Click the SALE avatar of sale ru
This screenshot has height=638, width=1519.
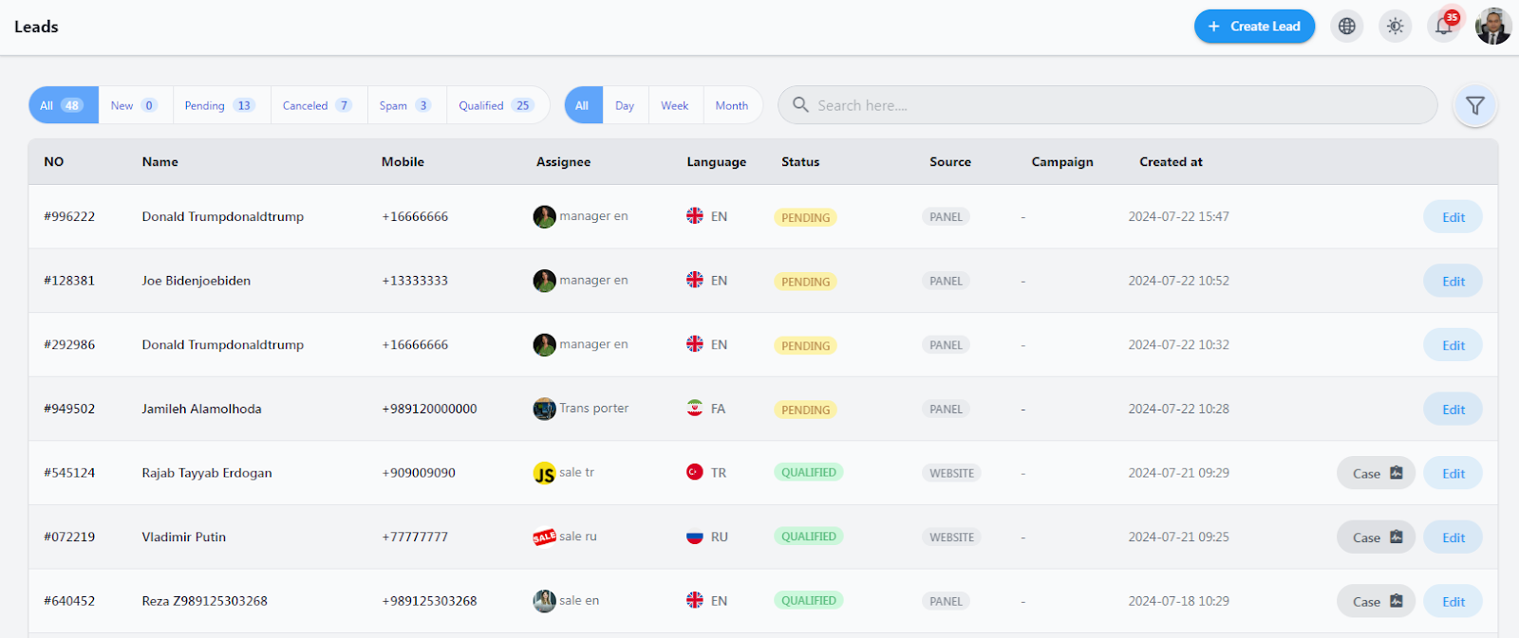click(544, 537)
